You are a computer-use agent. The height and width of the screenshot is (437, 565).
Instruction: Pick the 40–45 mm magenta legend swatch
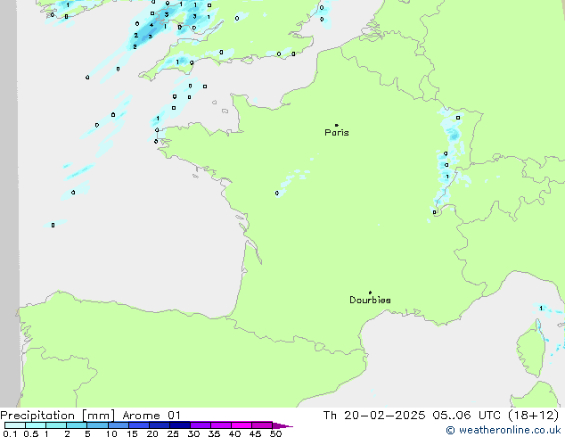point(242,425)
